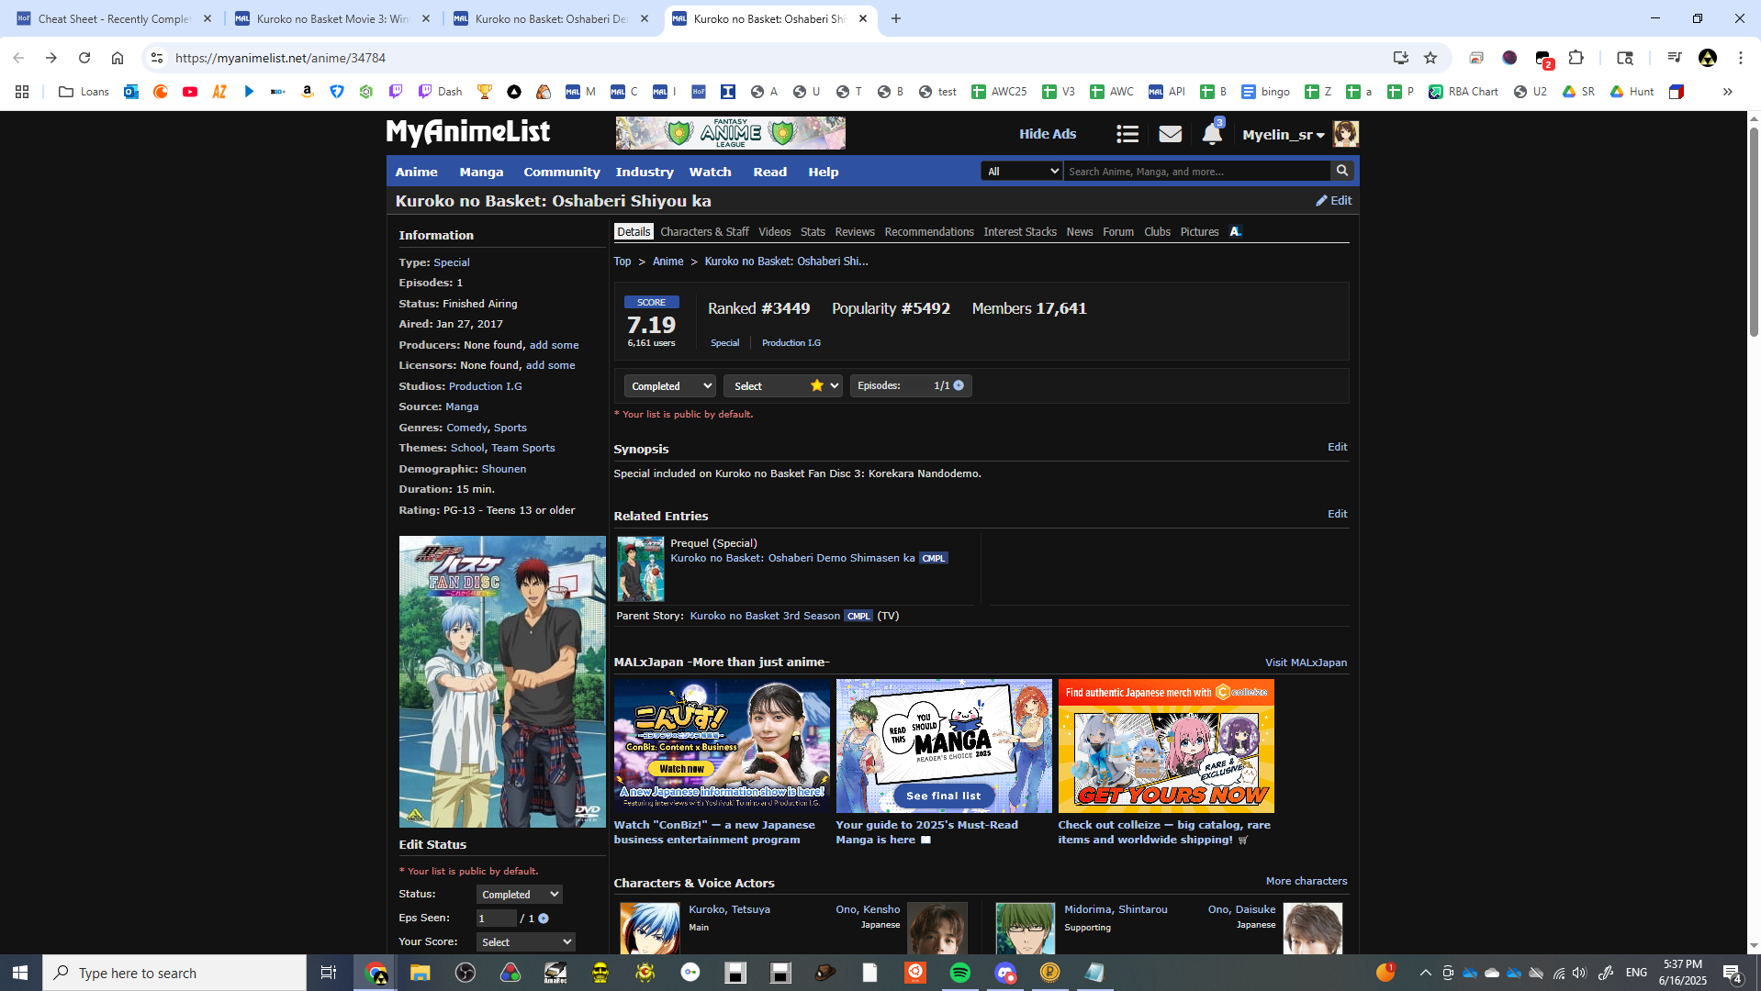
Task: Click the Windows Start button
Action: 20,973
